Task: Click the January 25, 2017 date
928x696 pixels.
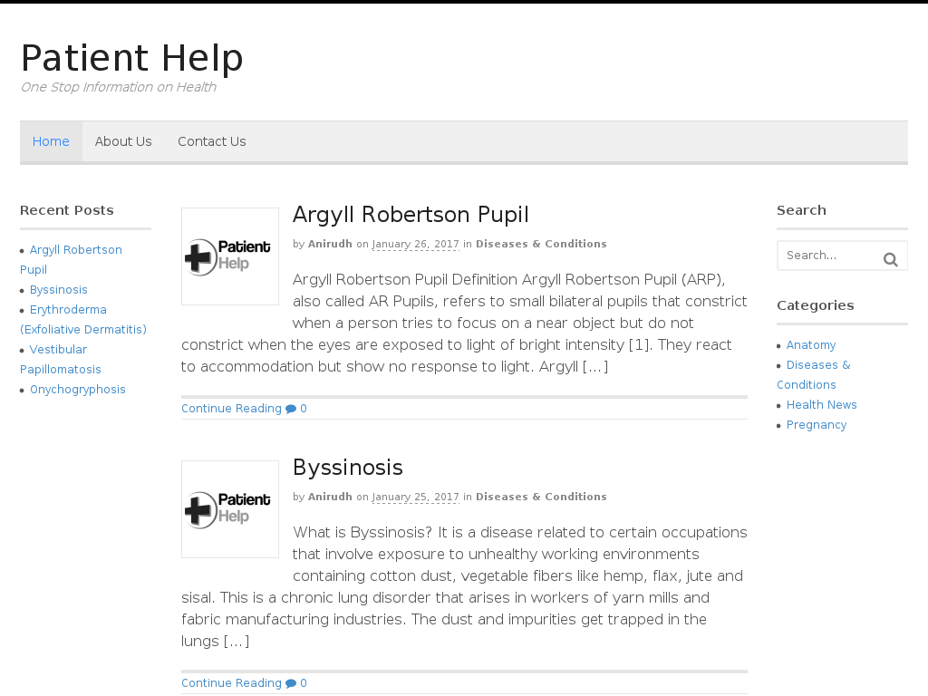Action: point(415,497)
